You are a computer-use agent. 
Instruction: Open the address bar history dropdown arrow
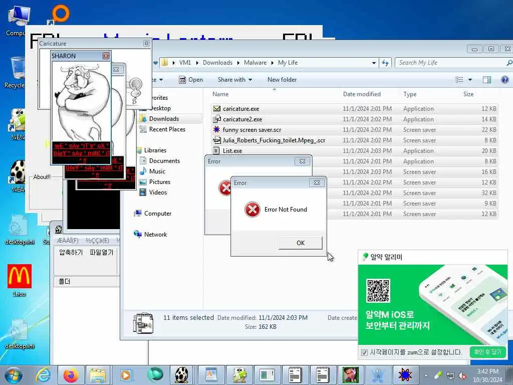click(x=374, y=63)
